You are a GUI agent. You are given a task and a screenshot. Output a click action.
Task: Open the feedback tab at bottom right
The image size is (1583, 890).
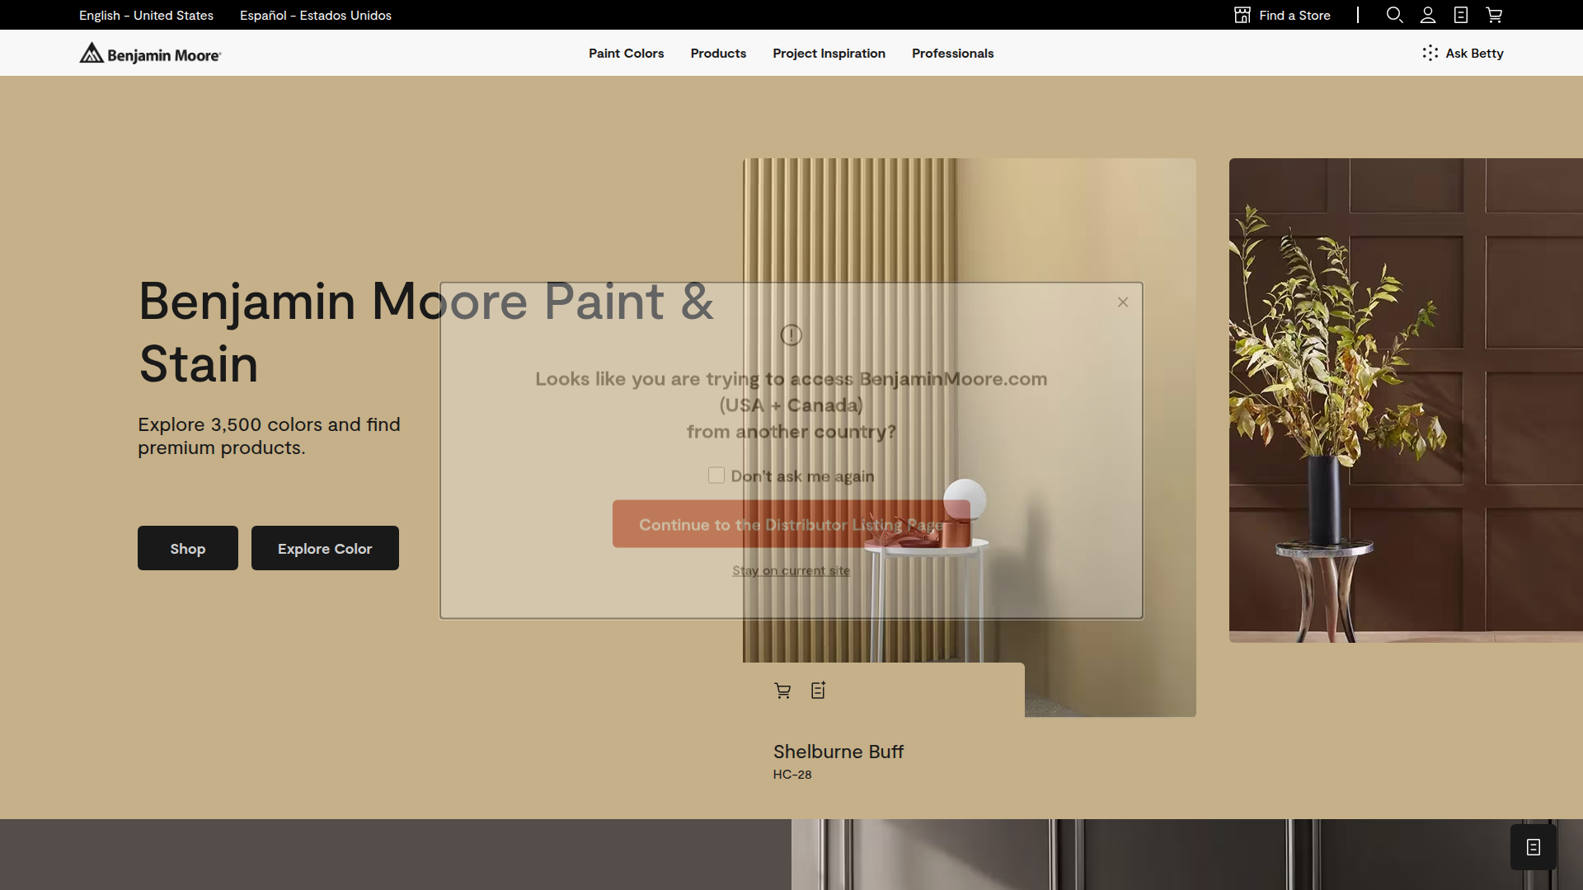[x=1533, y=846]
